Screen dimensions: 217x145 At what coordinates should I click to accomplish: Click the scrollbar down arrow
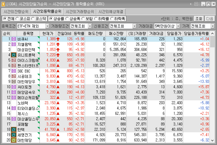pyautogui.click(x=213, y=141)
